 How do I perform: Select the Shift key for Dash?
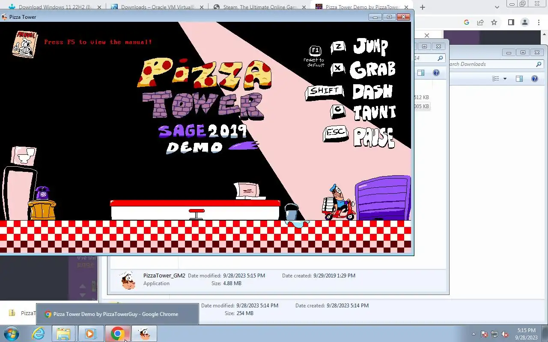pos(325,92)
